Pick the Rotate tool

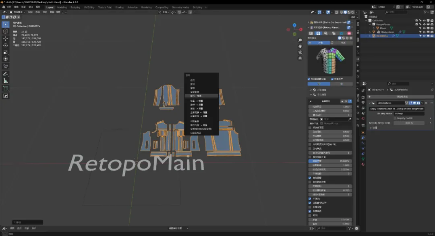6,45
